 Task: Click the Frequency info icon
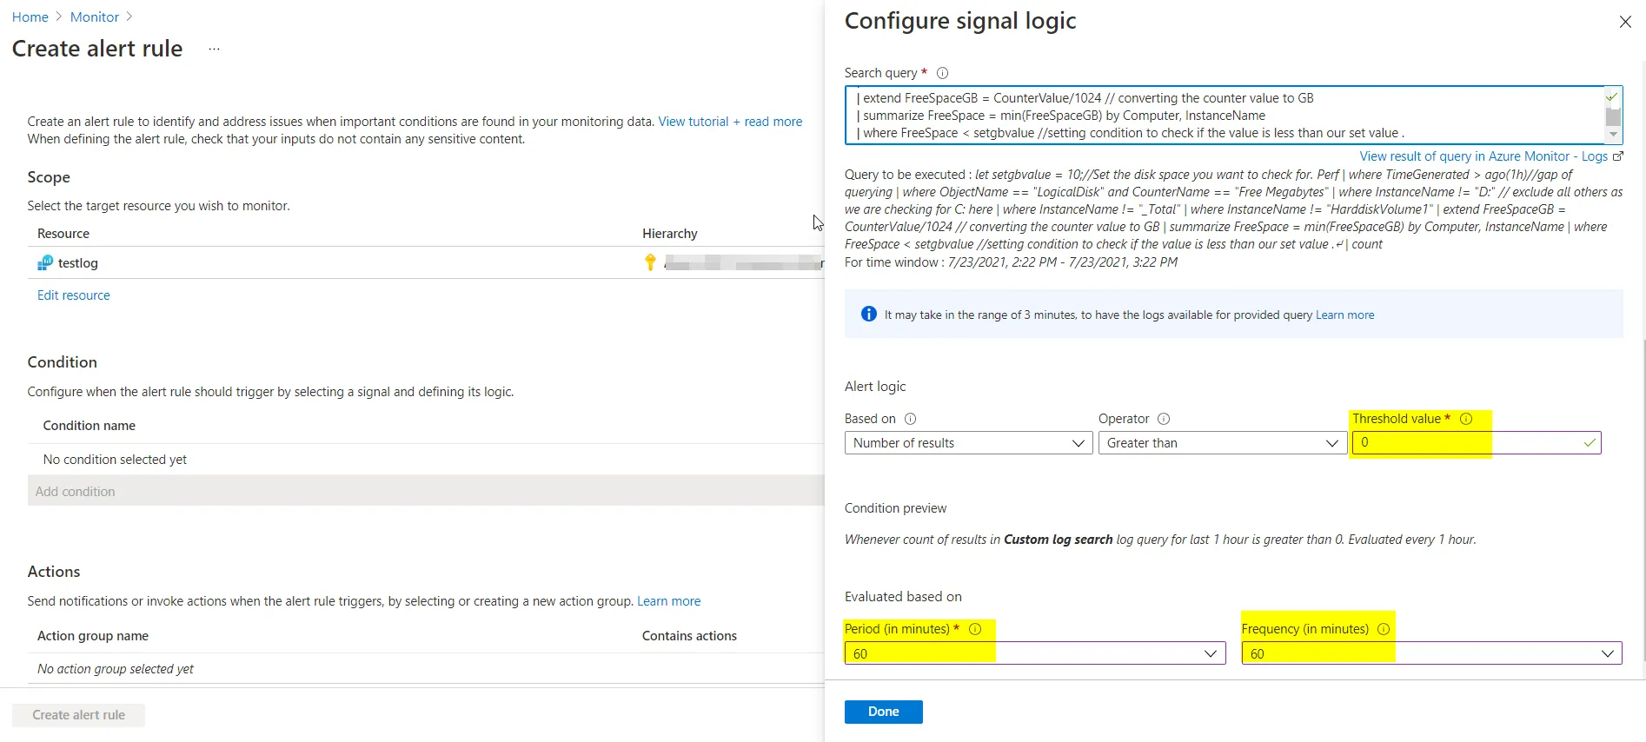coord(1384,629)
